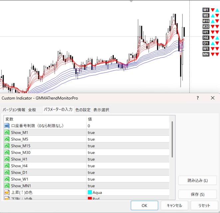220x213 pixels.
Task: Toggle the Show_M1 true value
Action: 128,132
